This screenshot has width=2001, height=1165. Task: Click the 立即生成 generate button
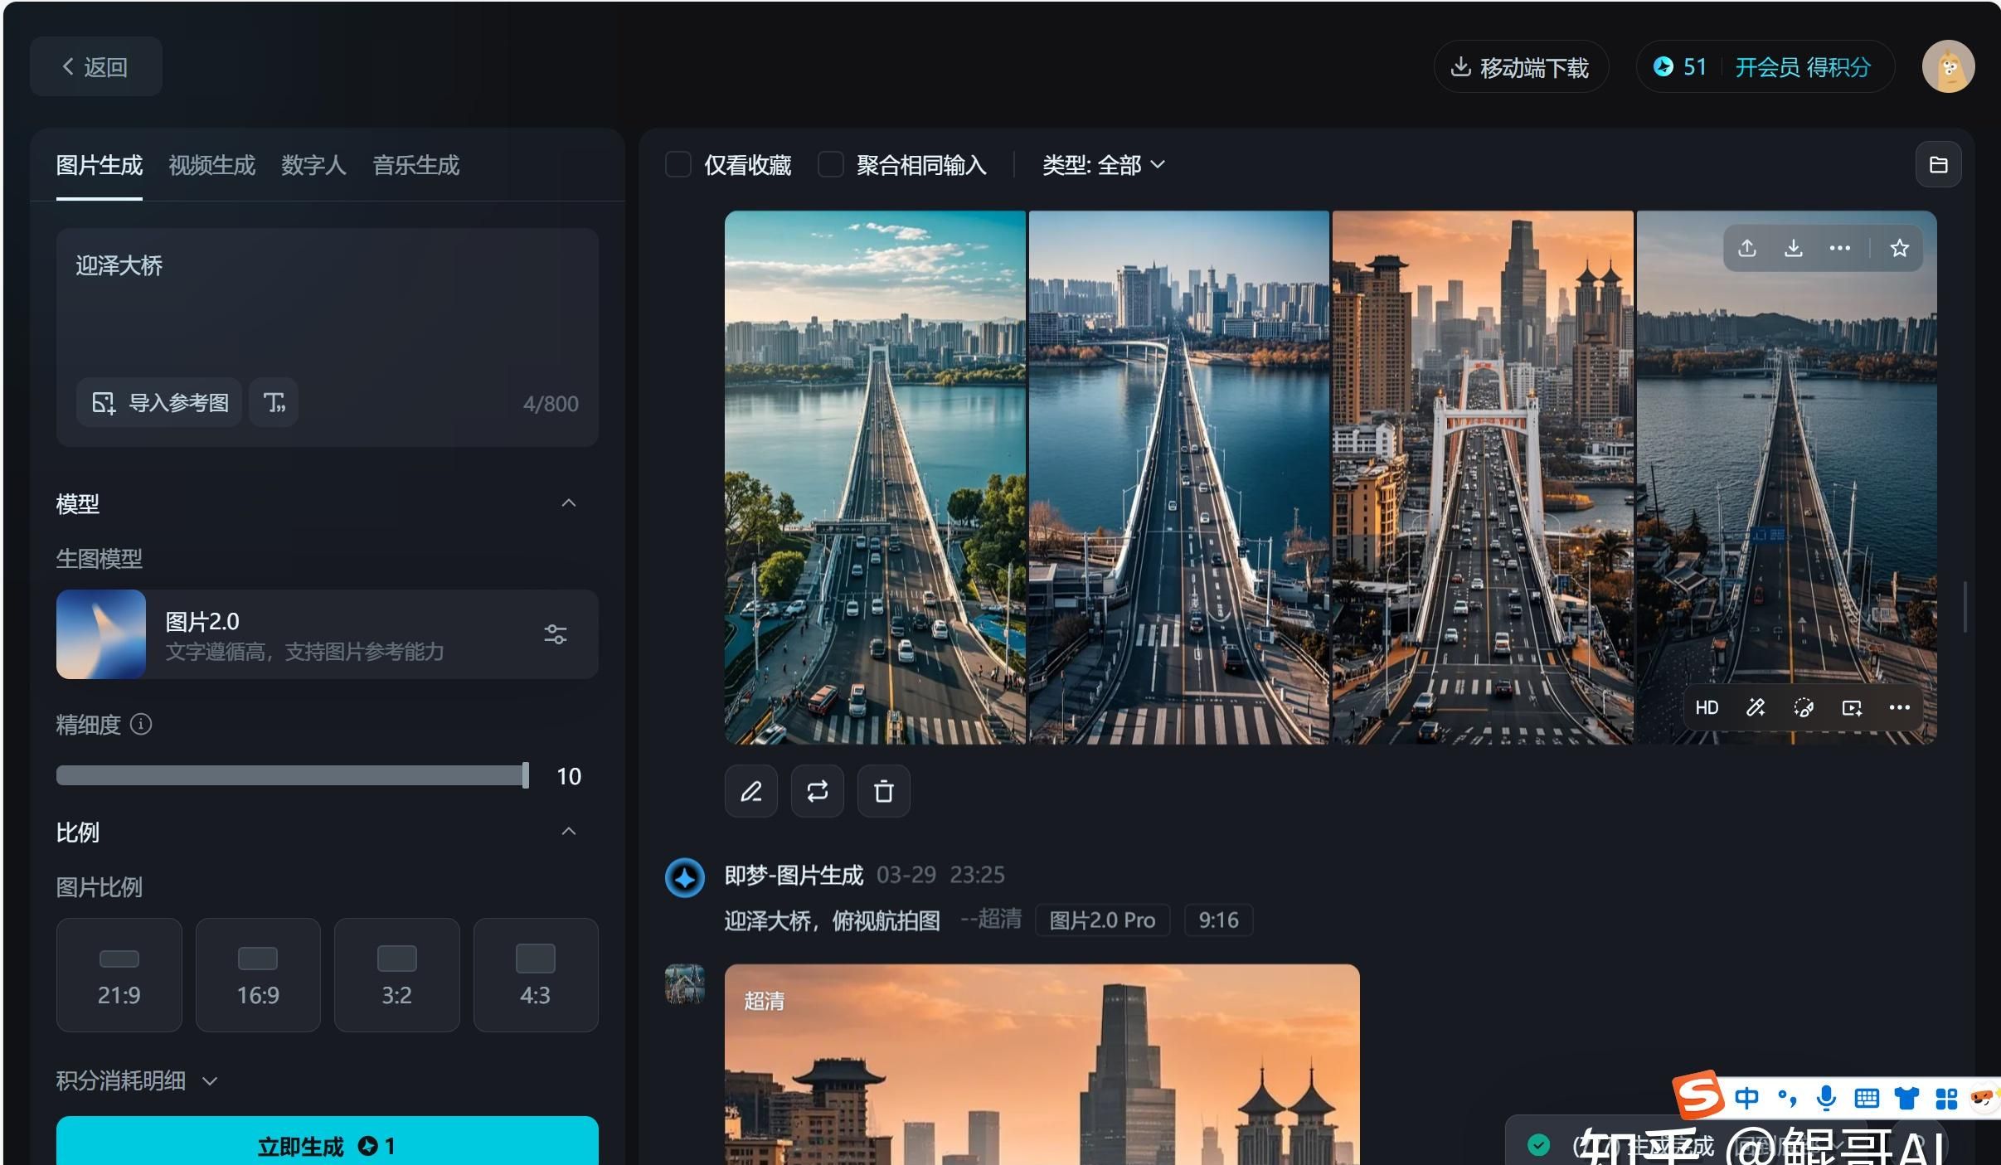[x=327, y=1145]
